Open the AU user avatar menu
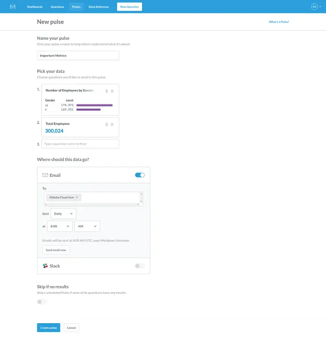This screenshot has width=326, height=337. (x=314, y=7)
